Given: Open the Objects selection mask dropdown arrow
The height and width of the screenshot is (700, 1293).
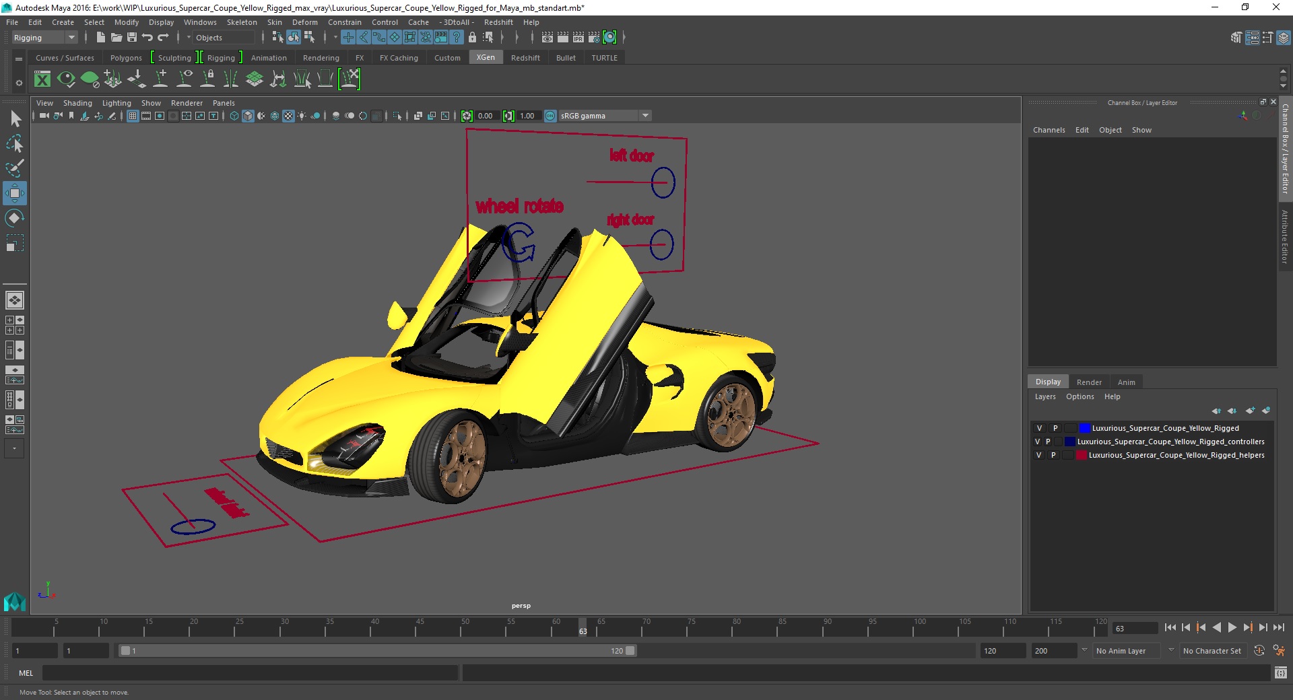Looking at the screenshot, I should pos(189,38).
